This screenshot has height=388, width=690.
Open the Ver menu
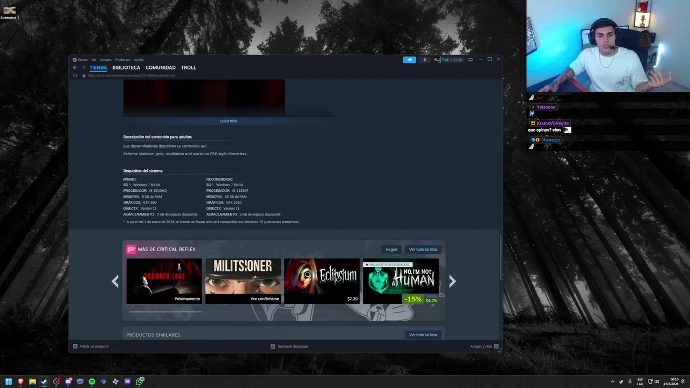pos(94,60)
